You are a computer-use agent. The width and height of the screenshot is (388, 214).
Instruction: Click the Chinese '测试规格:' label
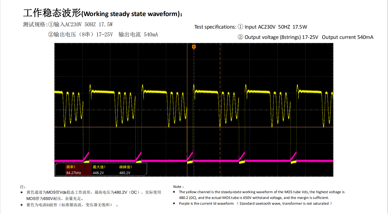click(35, 24)
